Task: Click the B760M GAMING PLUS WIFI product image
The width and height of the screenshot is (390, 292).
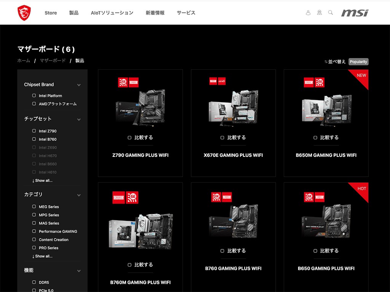Action: coord(141,231)
